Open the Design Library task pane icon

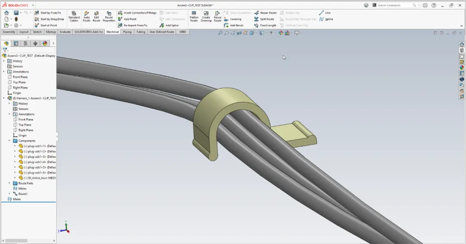[x=462, y=50]
